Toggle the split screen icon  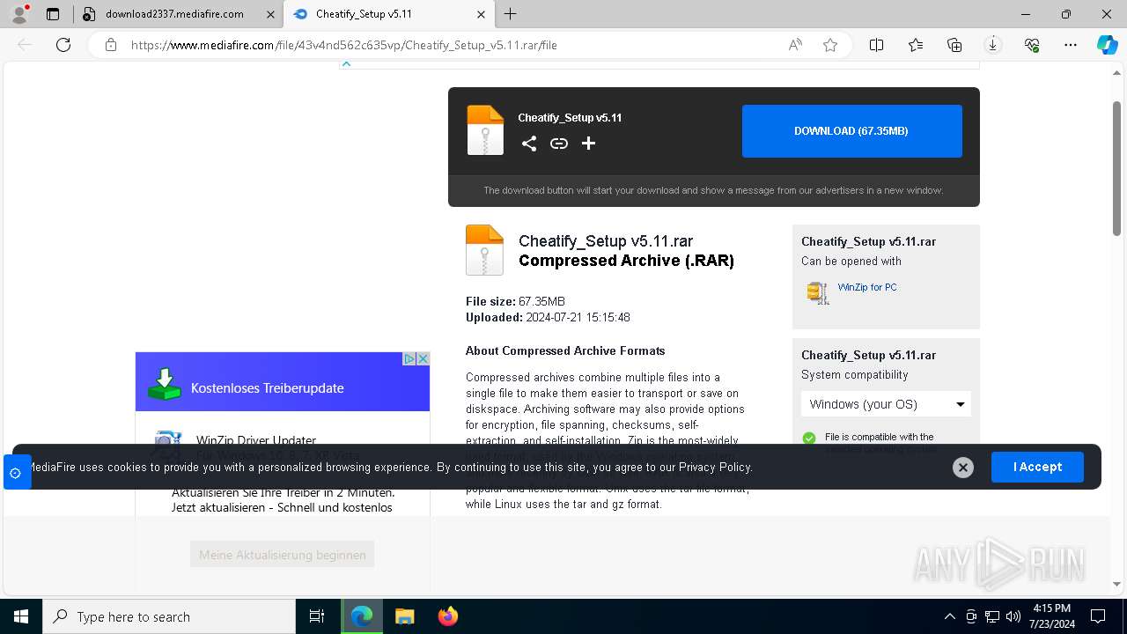pyautogui.click(x=877, y=45)
